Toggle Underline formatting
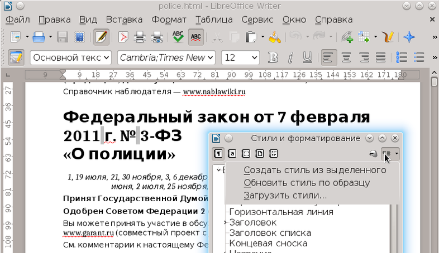 pyautogui.click(x=307, y=57)
